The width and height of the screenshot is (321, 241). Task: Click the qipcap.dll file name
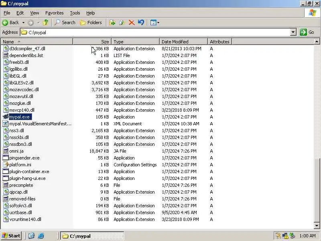pos(18,192)
